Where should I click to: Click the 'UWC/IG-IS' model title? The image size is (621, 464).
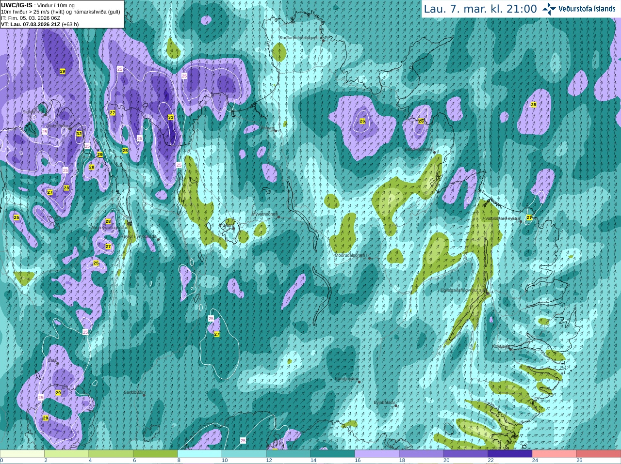point(16,5)
